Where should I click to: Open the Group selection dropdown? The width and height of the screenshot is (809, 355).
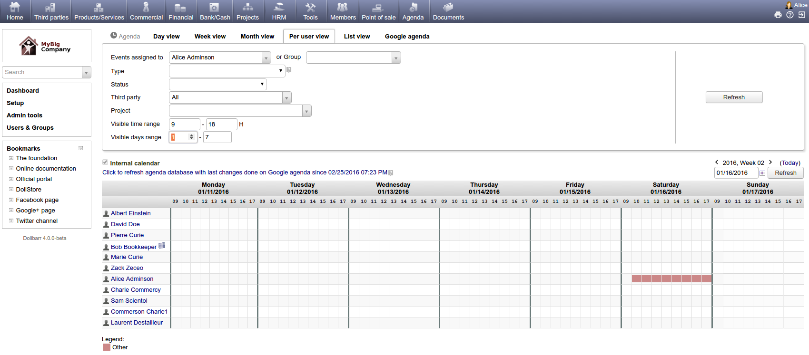tap(396, 58)
